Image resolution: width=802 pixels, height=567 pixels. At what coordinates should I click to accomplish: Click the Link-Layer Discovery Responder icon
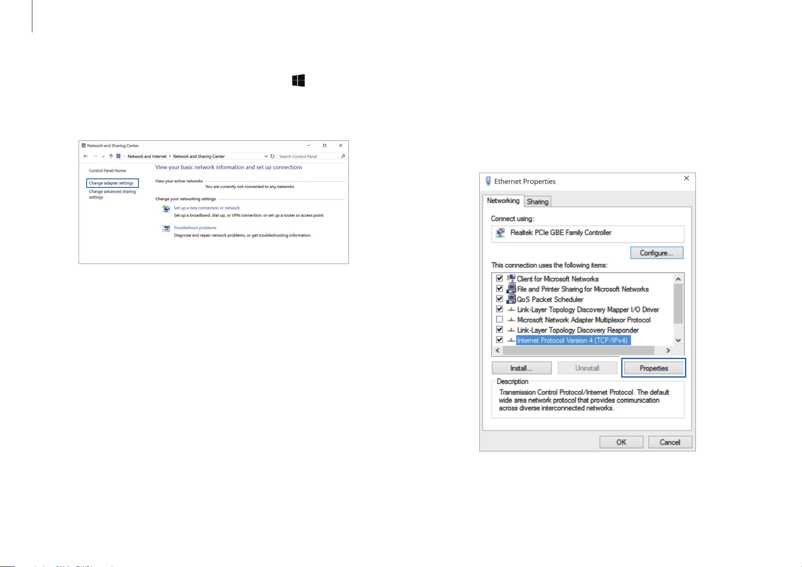tap(511, 330)
